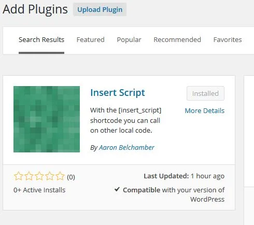Viewport: 254px width, 225px height.
Task: Click the compatibility checkmark icon
Action: [117, 189]
